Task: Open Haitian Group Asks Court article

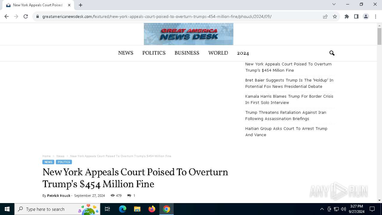Action: point(286,132)
